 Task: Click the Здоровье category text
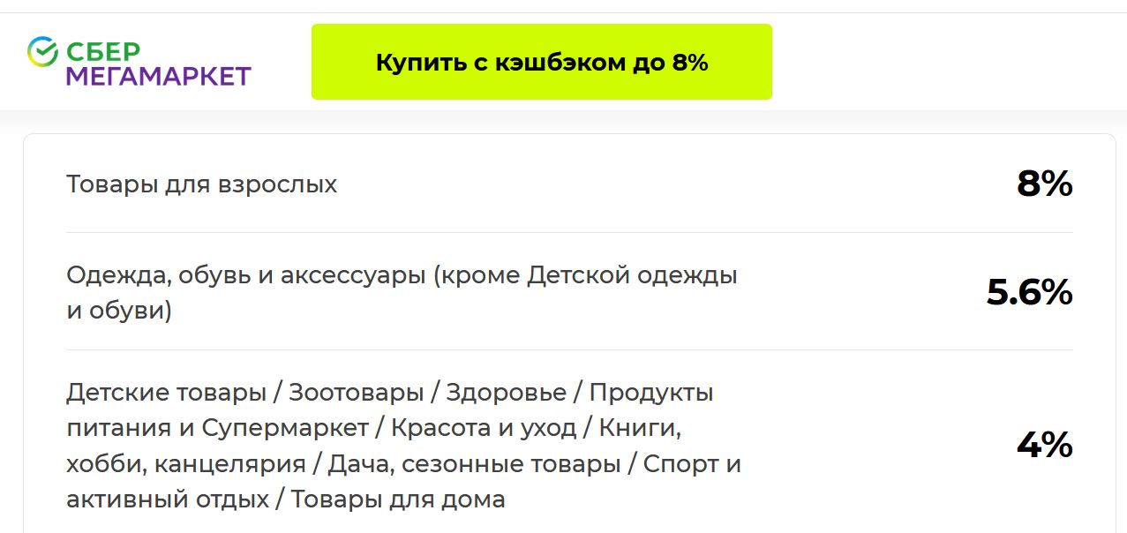point(506,392)
